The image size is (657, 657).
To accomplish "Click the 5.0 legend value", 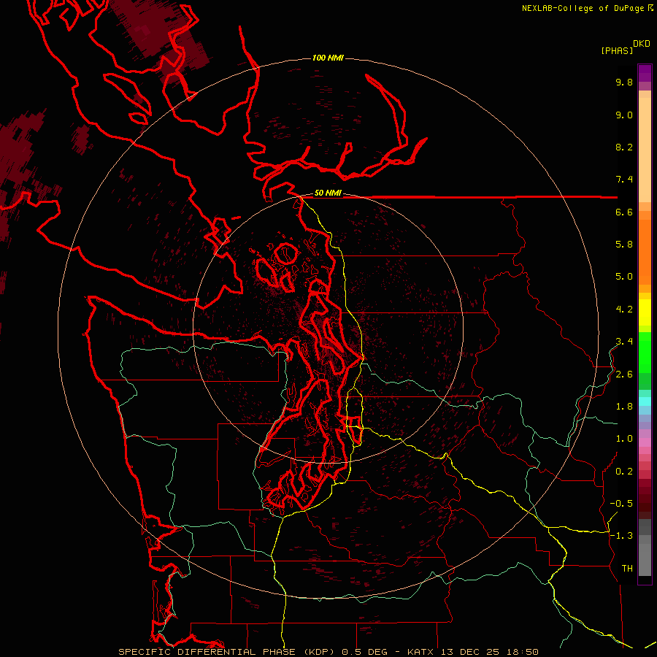I will [624, 277].
